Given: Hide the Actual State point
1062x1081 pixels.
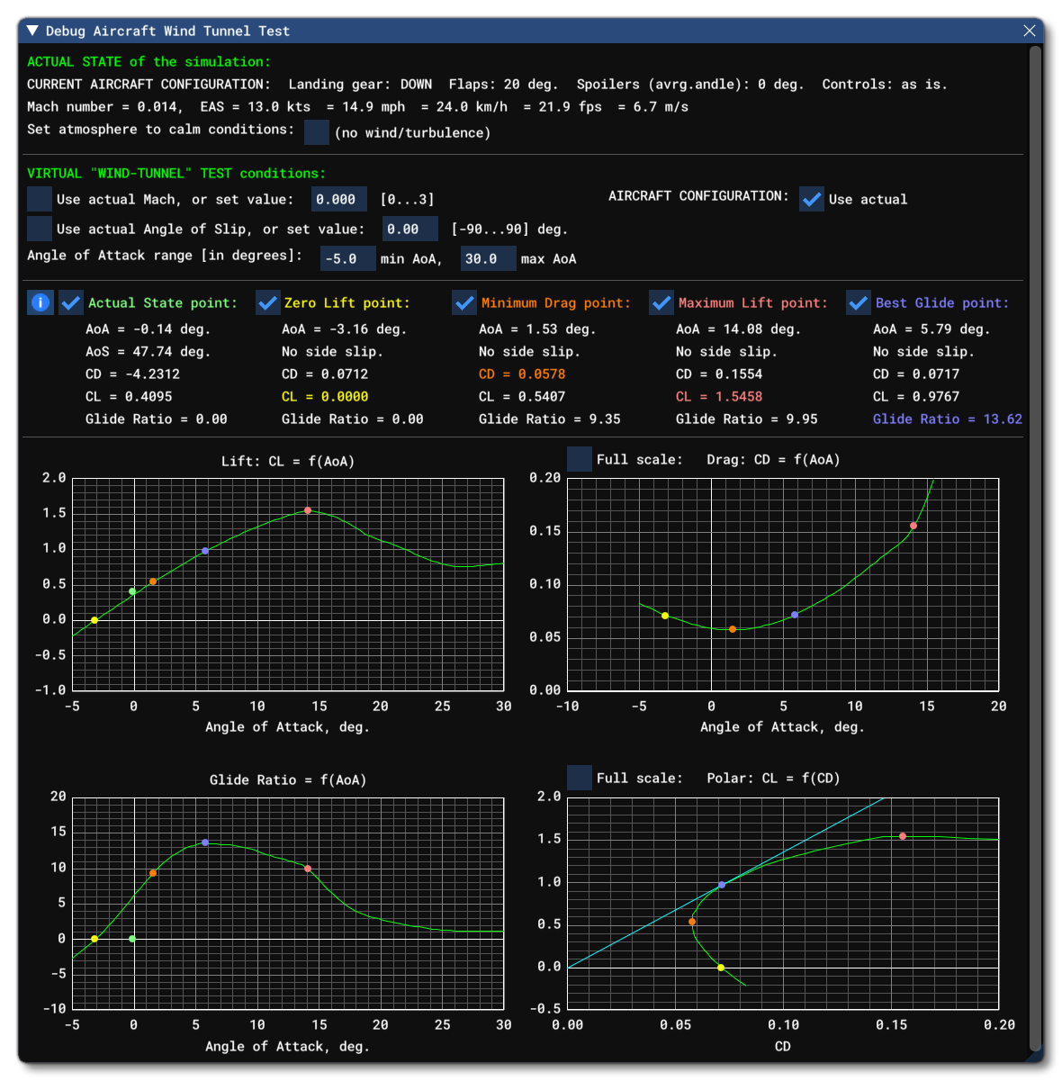Looking at the screenshot, I should point(71,303).
